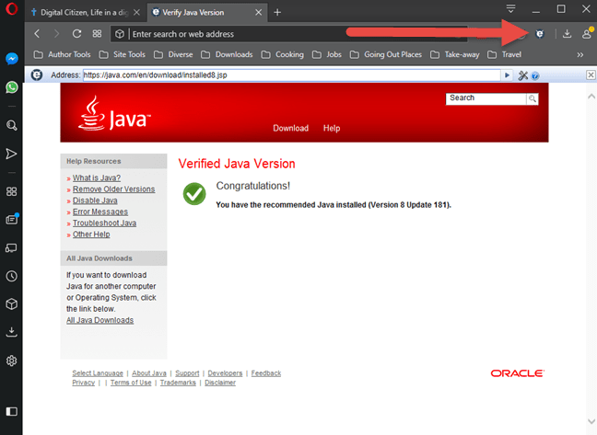Close the Digital Citizen tab
The height and width of the screenshot is (435, 597).
point(136,13)
